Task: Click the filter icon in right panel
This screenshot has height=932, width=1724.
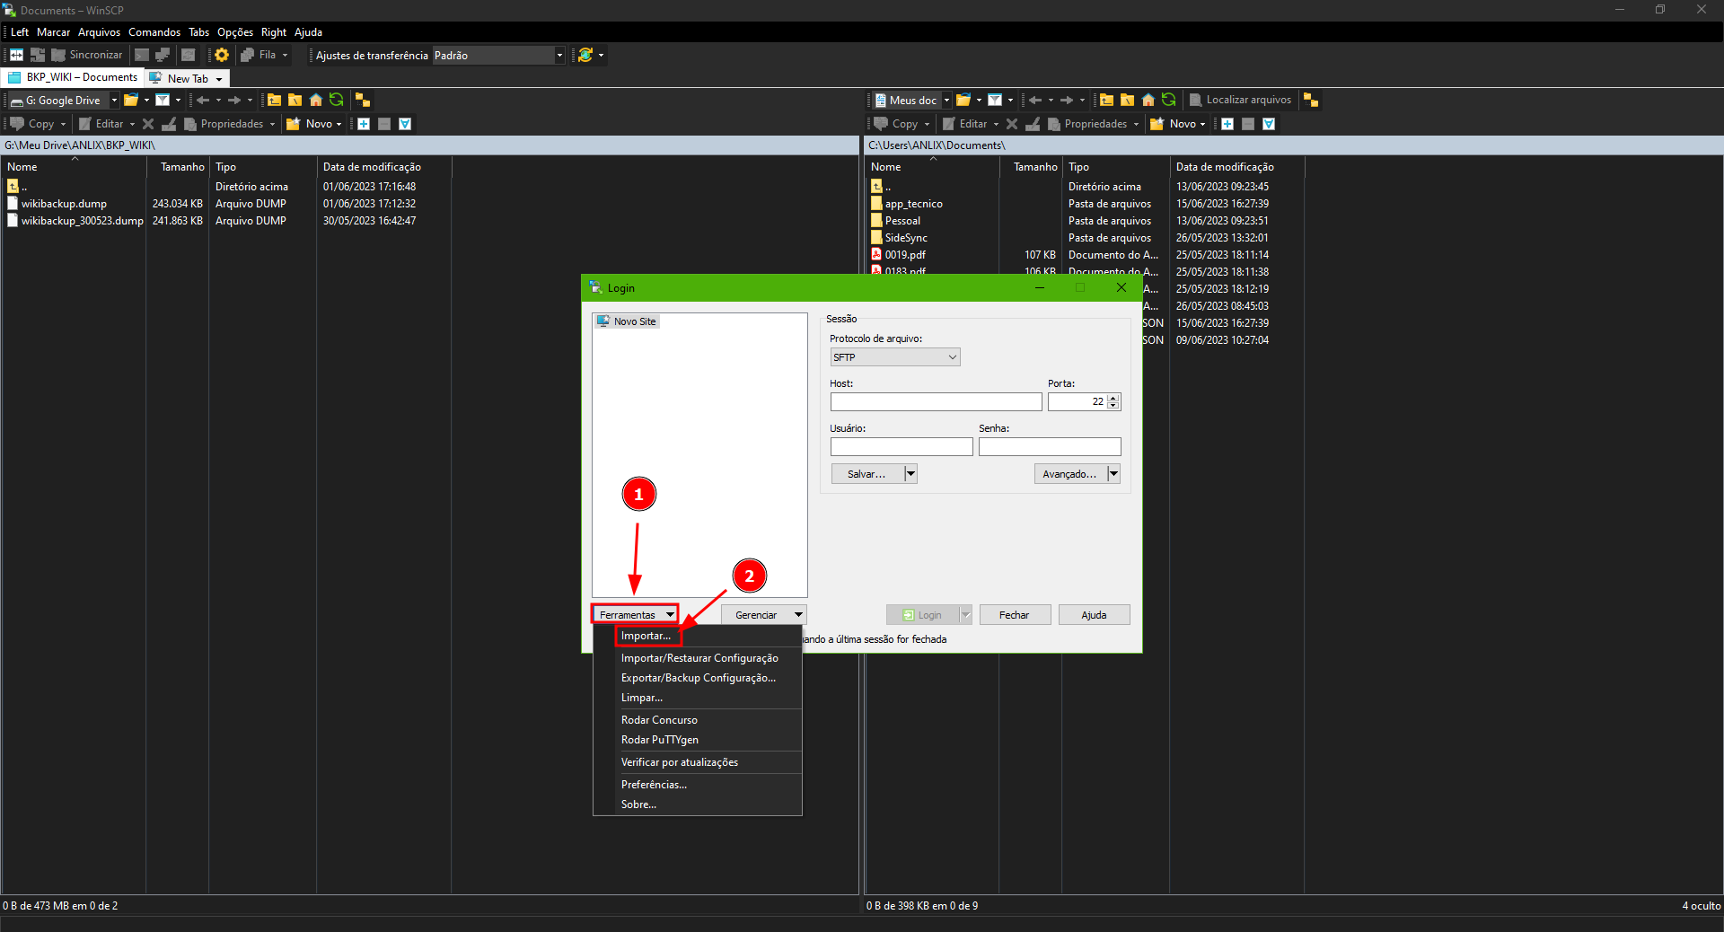Action: click(x=995, y=100)
